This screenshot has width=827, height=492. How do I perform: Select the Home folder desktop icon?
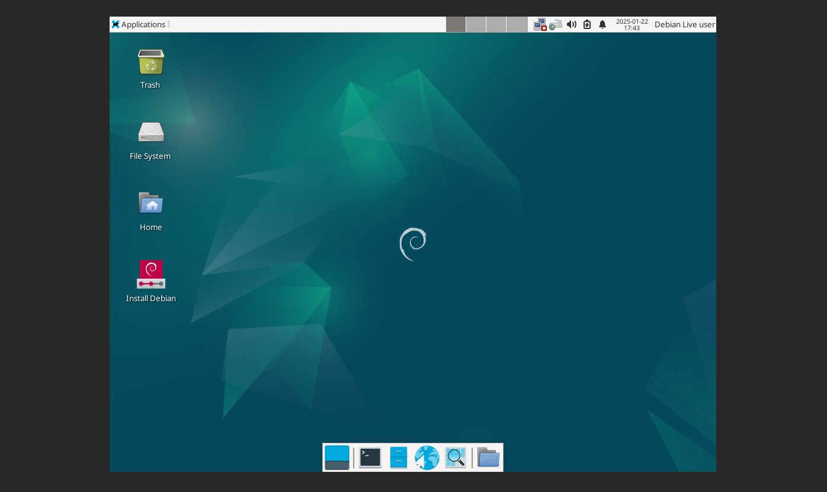click(150, 211)
